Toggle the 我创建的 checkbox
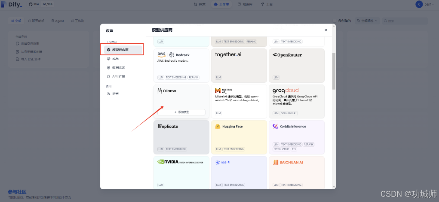Screen dimensions: 439x202 click(334, 21)
